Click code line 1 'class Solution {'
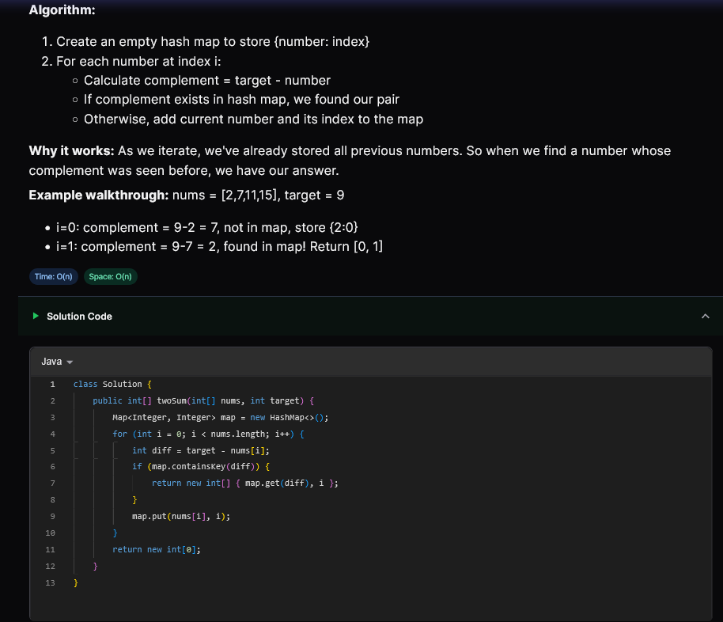The height and width of the screenshot is (622, 723). click(x=112, y=385)
